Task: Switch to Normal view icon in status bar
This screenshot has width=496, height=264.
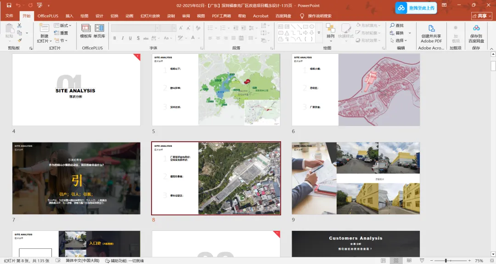Action: tap(383, 260)
